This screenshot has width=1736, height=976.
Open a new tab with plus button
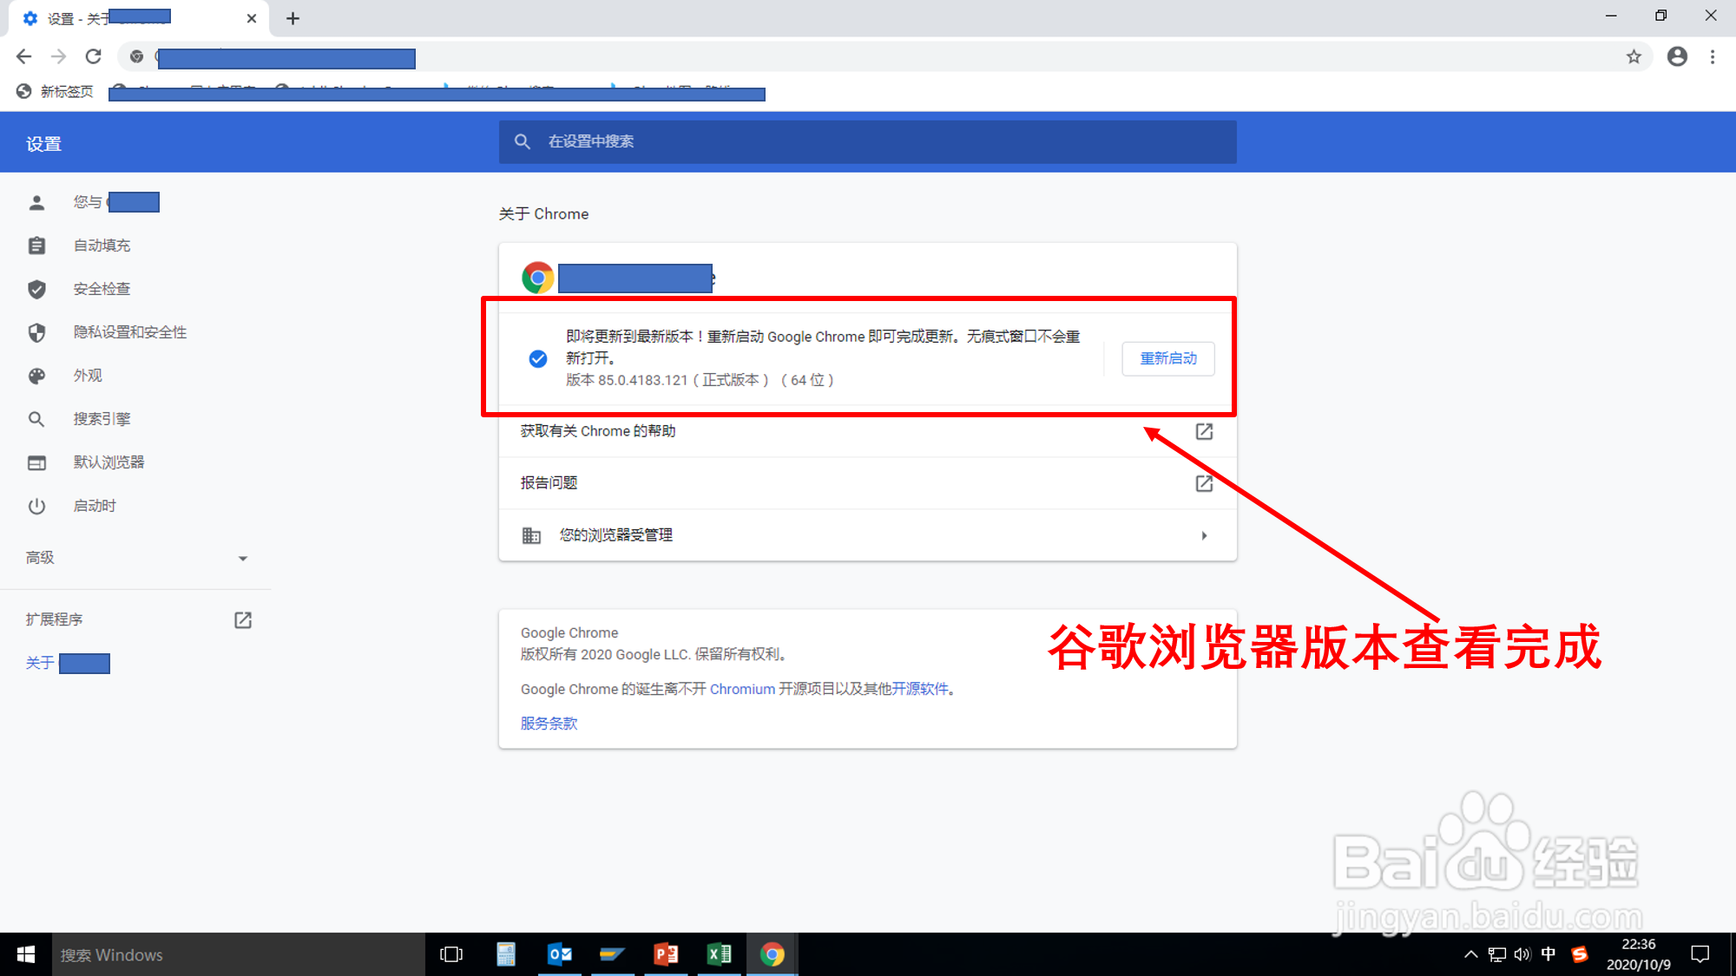click(x=293, y=18)
